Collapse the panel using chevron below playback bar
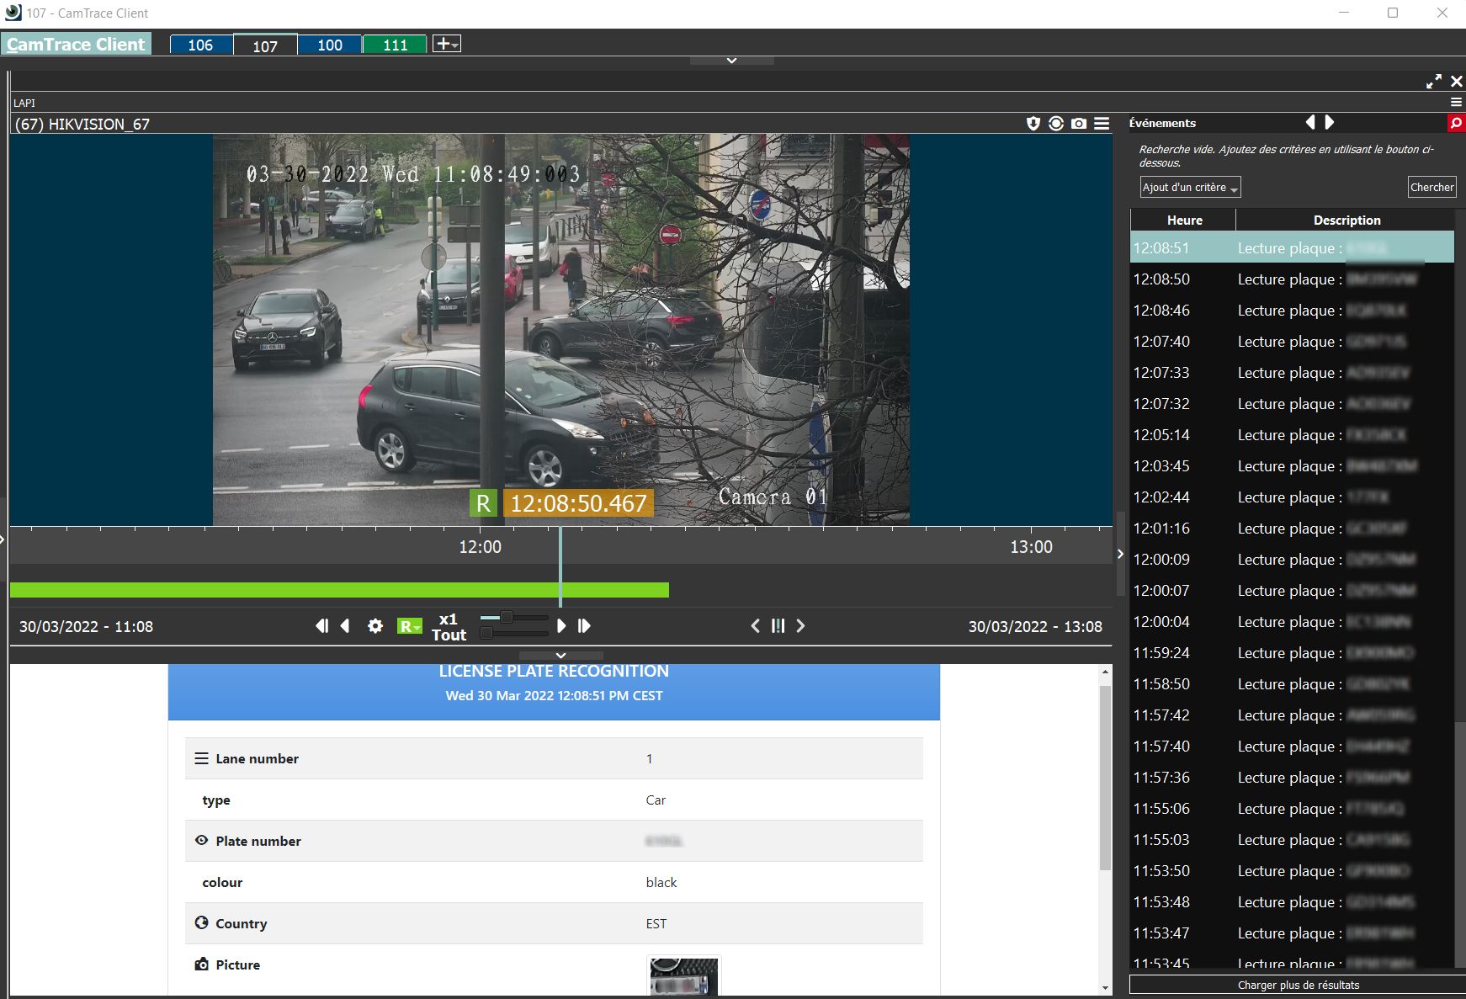The height and width of the screenshot is (999, 1466). [560, 656]
